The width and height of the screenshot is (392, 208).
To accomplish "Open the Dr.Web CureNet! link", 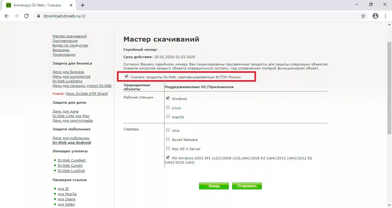I will pos(72,160).
